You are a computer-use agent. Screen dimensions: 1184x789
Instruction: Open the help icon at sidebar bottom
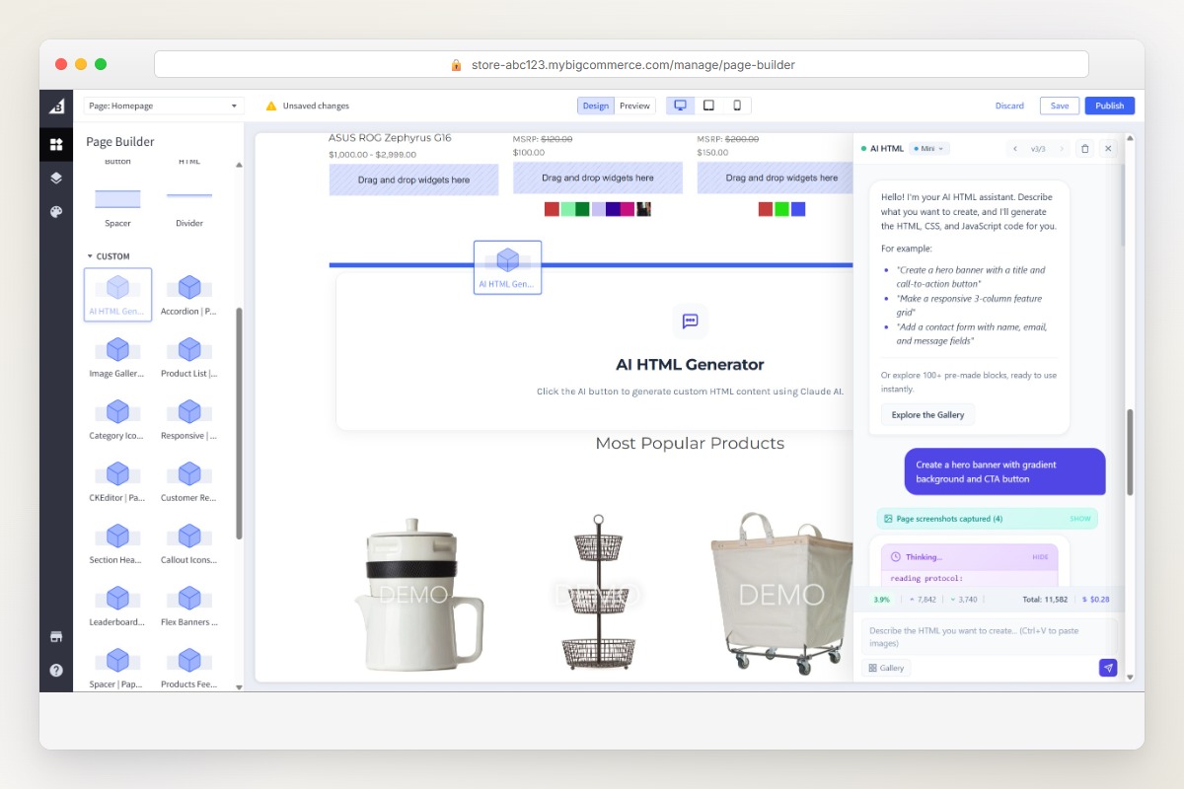pyautogui.click(x=56, y=670)
